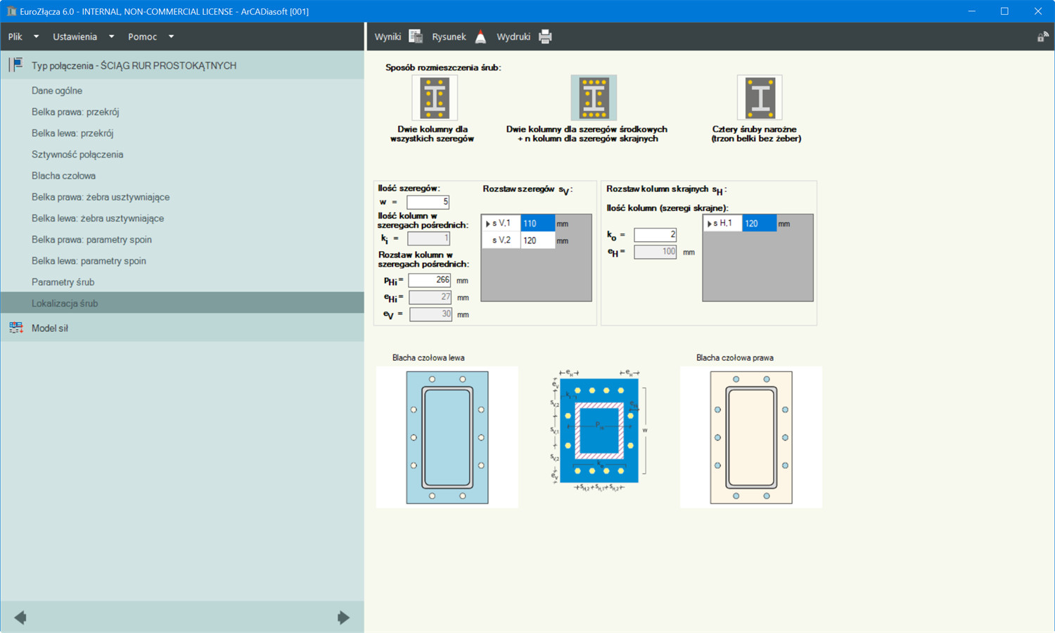Select two columns for all rows layout
The width and height of the screenshot is (1055, 633).
click(x=435, y=98)
